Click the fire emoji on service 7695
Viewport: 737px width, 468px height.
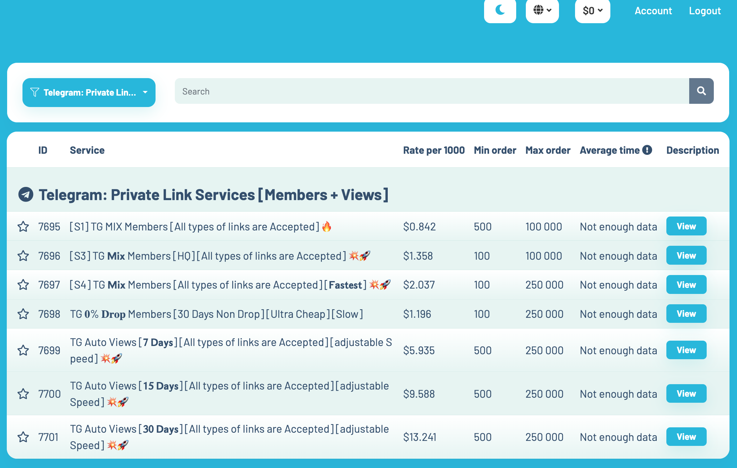pos(326,226)
